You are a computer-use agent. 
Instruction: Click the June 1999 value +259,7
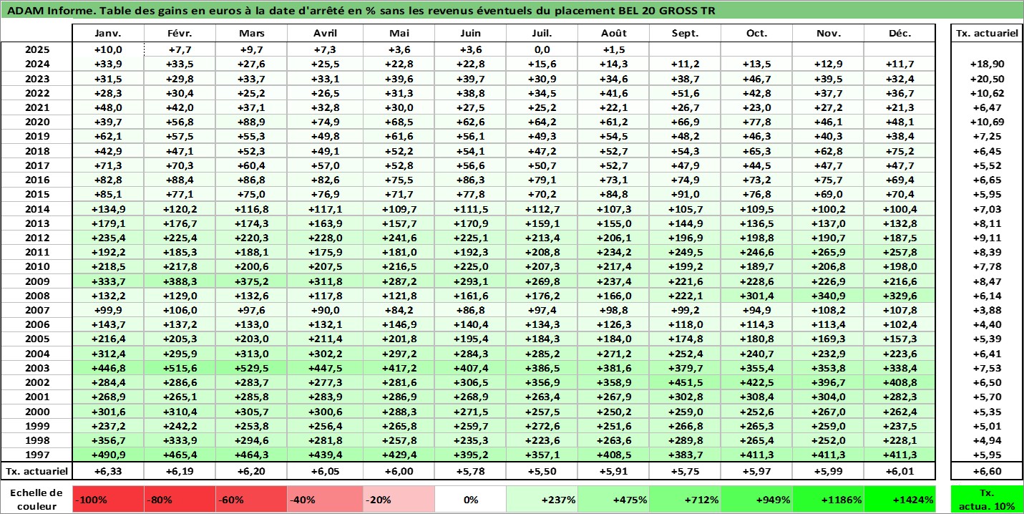tap(470, 426)
